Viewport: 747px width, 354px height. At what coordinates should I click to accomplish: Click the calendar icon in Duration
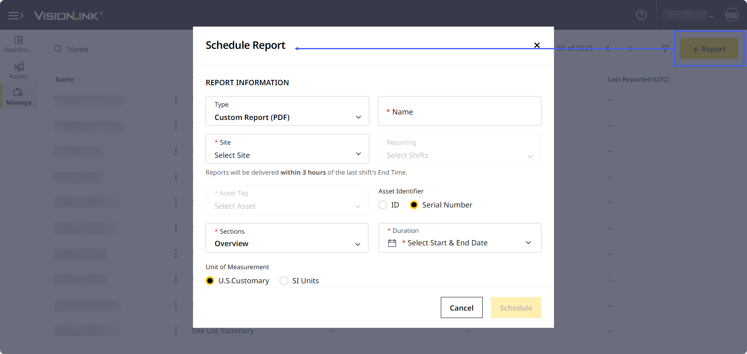pyautogui.click(x=392, y=243)
